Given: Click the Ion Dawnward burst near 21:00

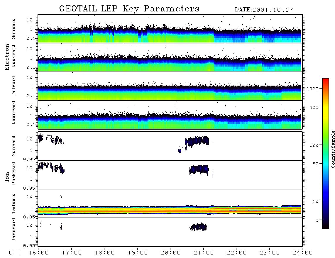Looking at the screenshot, I should [198, 227].
